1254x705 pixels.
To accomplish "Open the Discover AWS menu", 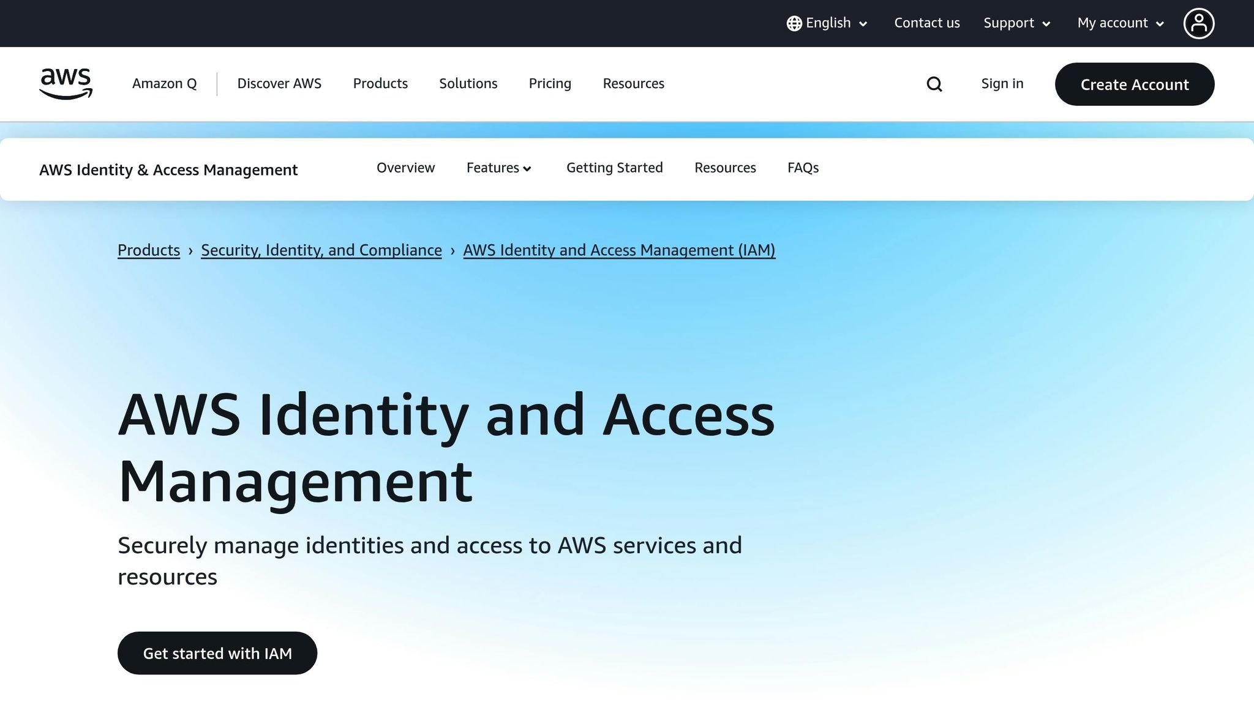I will (x=279, y=84).
